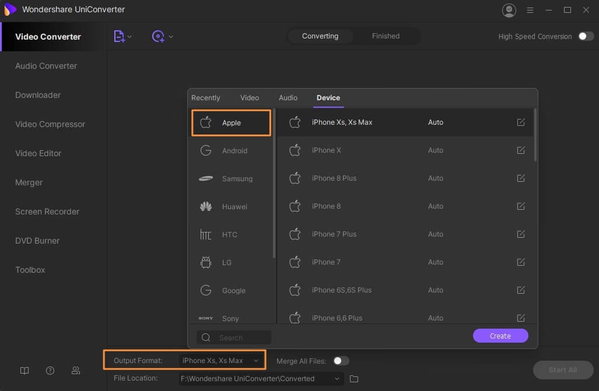This screenshot has height=391, width=599.
Task: Click the community users icon
Action: pyautogui.click(x=76, y=371)
